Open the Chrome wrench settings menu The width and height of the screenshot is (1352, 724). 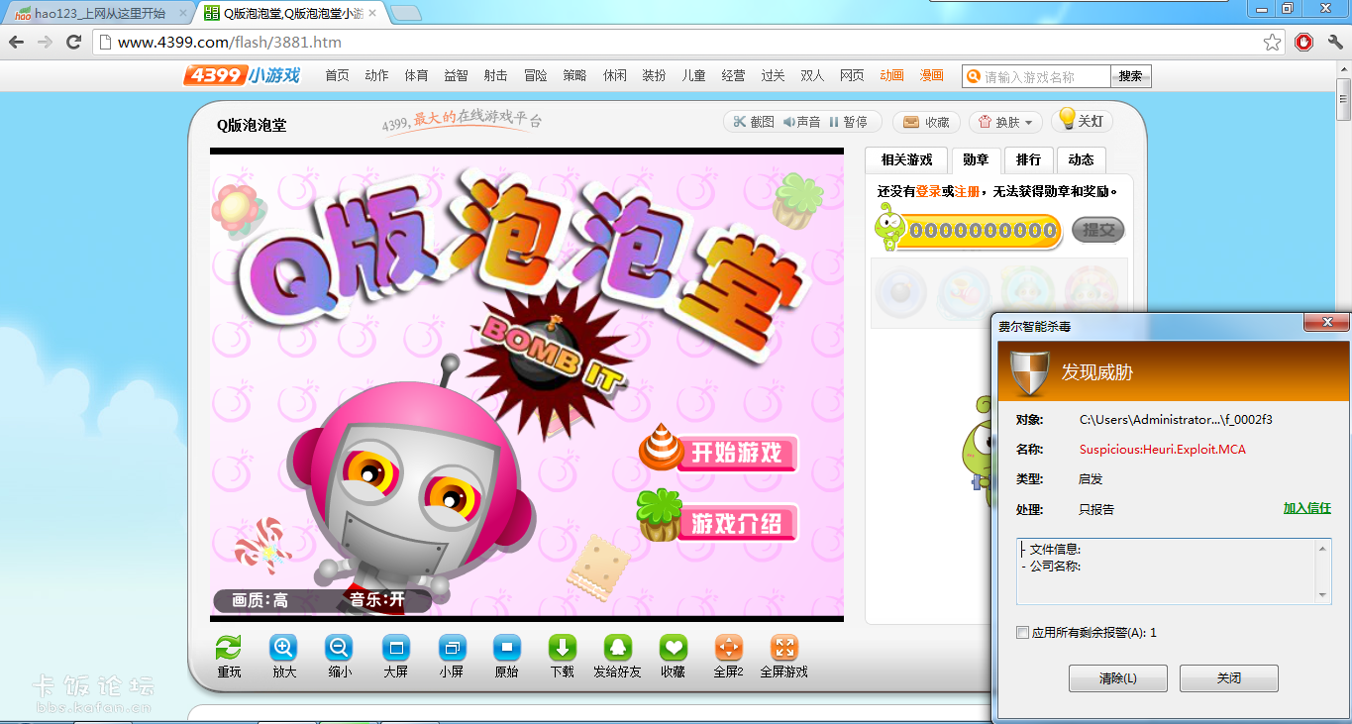pyautogui.click(x=1334, y=42)
